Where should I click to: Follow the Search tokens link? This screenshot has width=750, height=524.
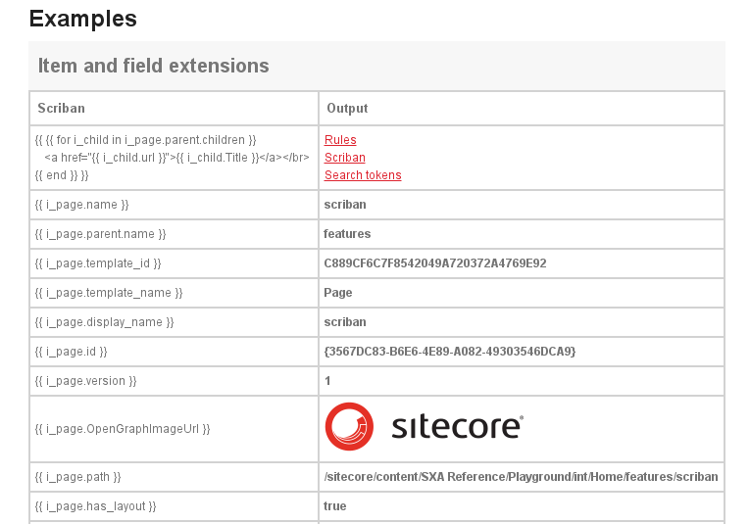[363, 175]
